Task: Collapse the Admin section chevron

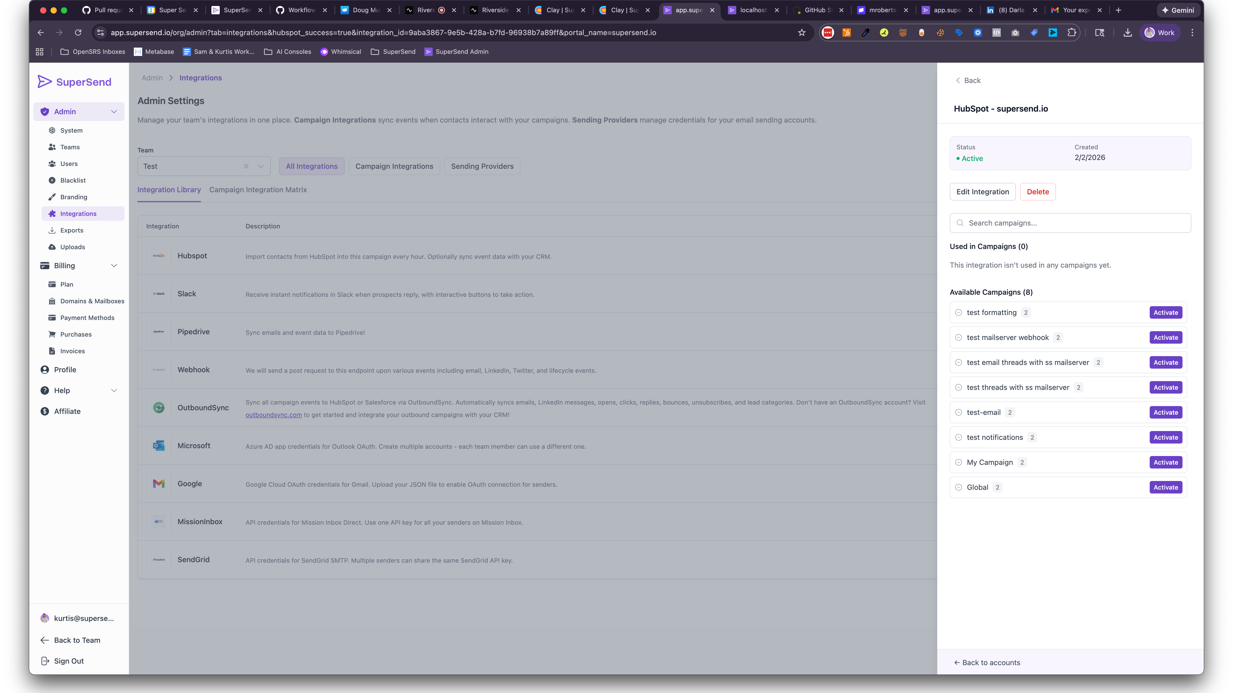Action: click(114, 111)
